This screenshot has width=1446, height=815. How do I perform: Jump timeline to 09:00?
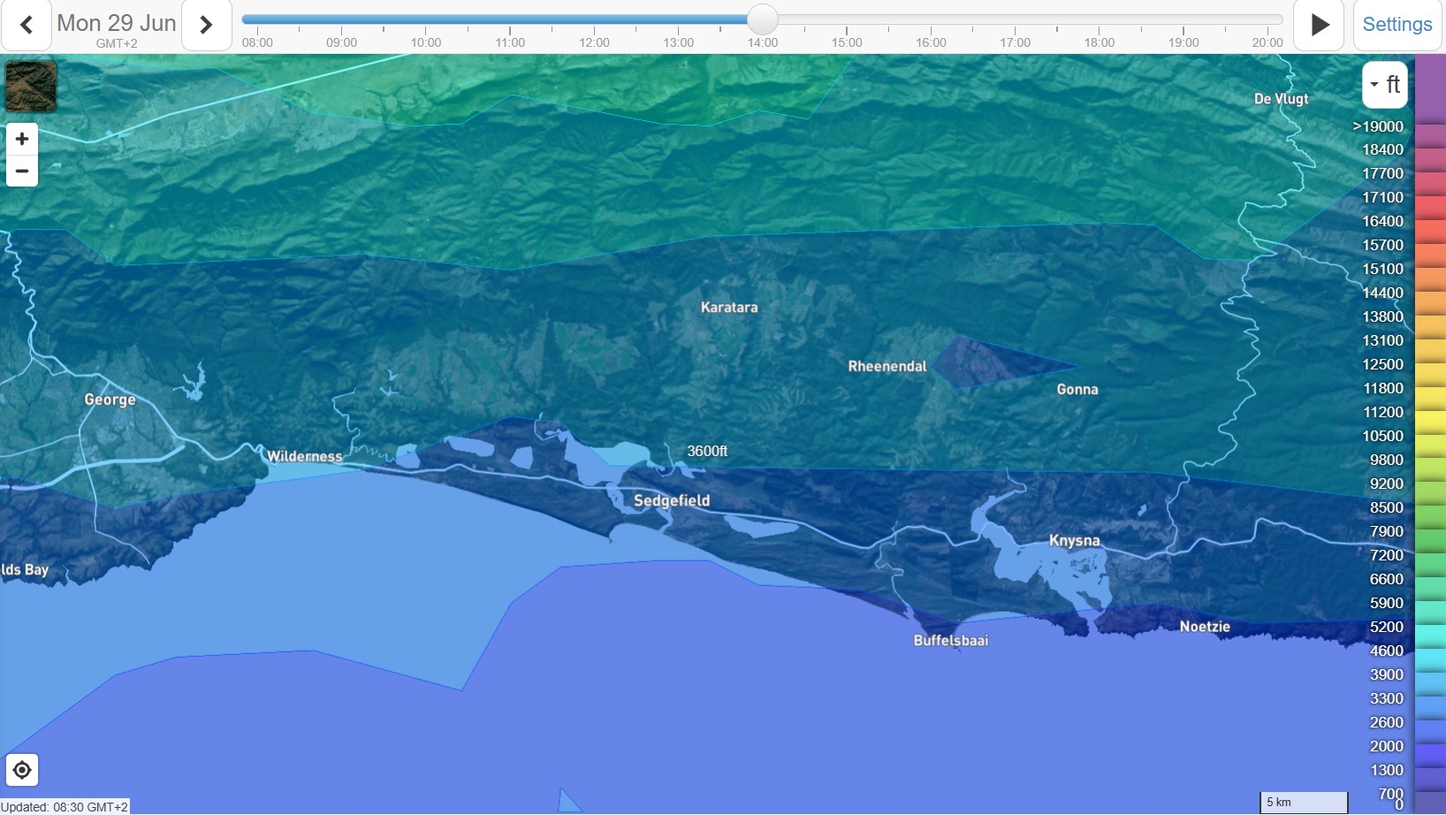coord(341,42)
